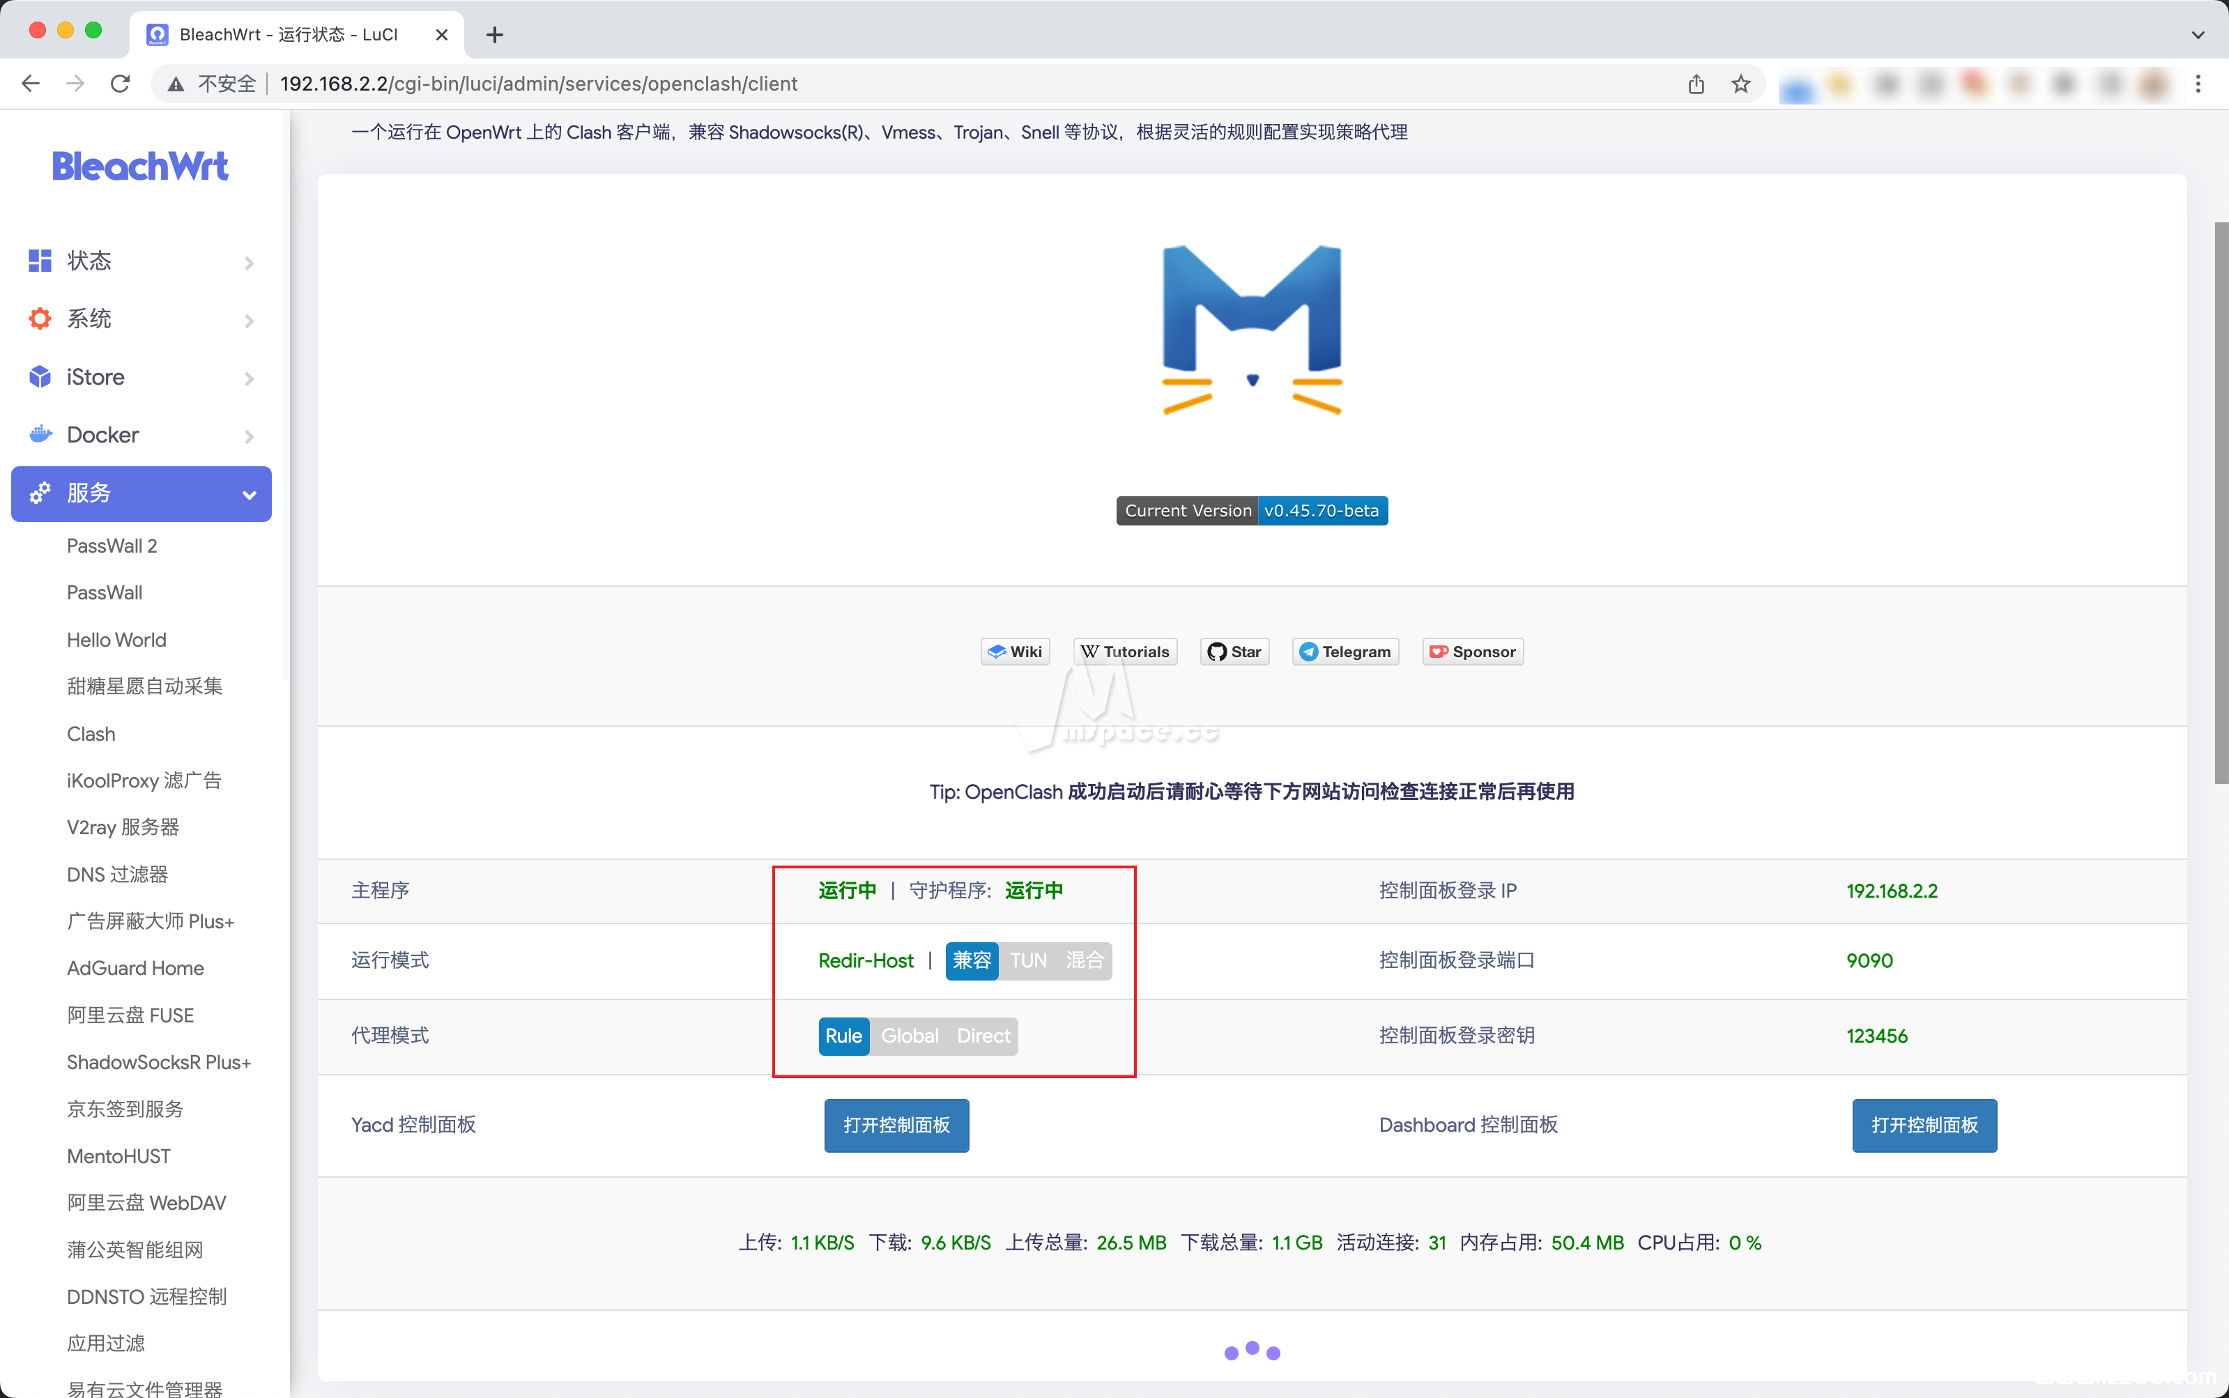
Task: Set proxy mode to Direct
Action: (983, 1036)
